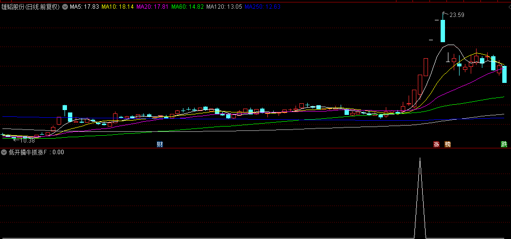Select the MA10: 18.14 label

pyautogui.click(x=117, y=6)
